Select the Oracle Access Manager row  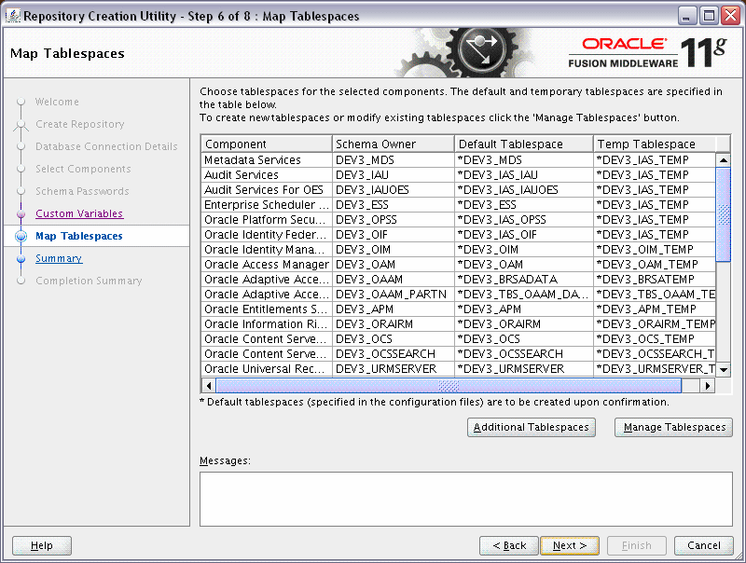267,265
